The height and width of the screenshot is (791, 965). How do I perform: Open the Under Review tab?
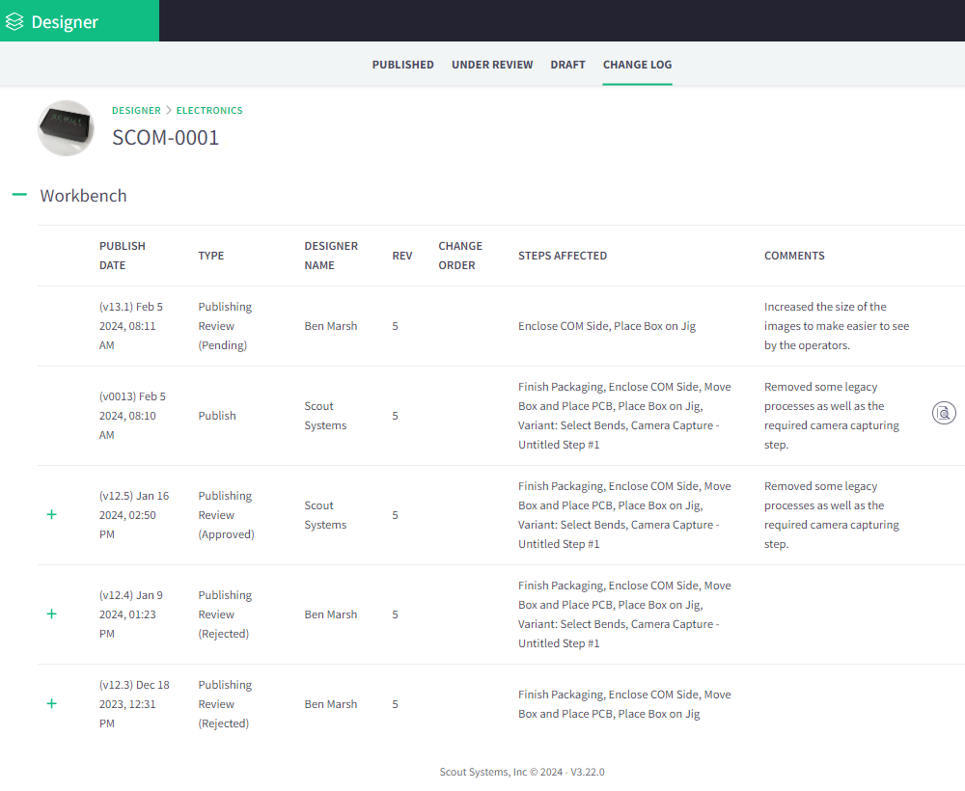[x=492, y=65]
